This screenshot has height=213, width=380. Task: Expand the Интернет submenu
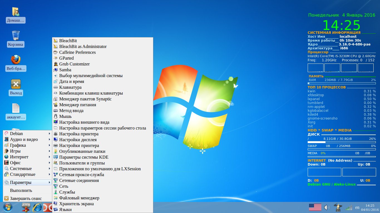27,157
